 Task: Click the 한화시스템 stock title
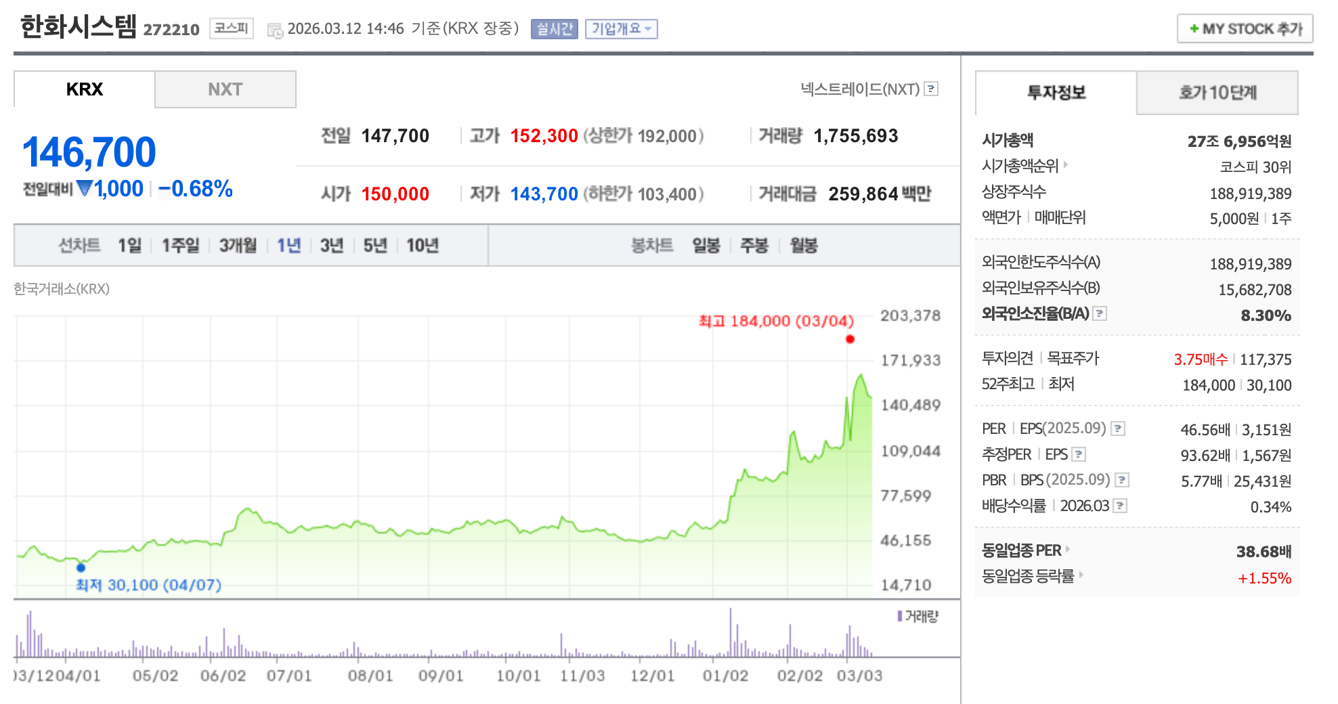pyautogui.click(x=79, y=27)
